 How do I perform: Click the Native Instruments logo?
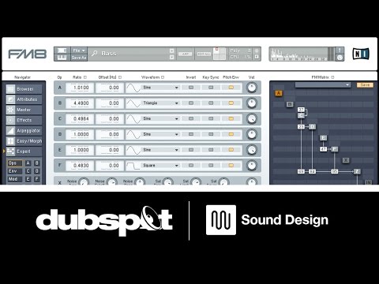click(361, 54)
